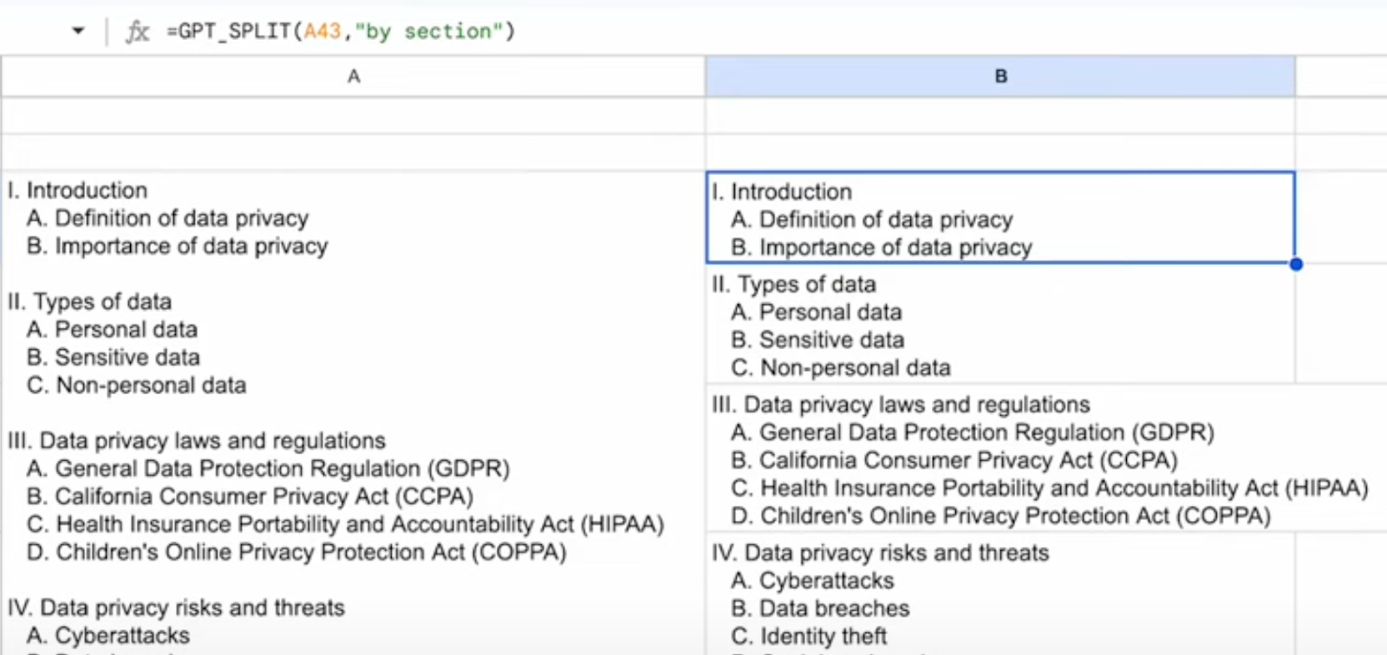Image resolution: width=1387 pixels, height=655 pixels.
Task: Select the top empty cell right of column B
Action: 1340,115
